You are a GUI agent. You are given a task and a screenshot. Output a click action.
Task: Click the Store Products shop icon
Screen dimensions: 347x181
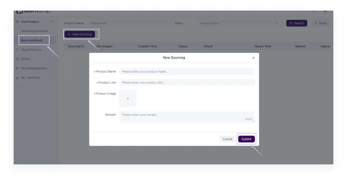(x=17, y=50)
